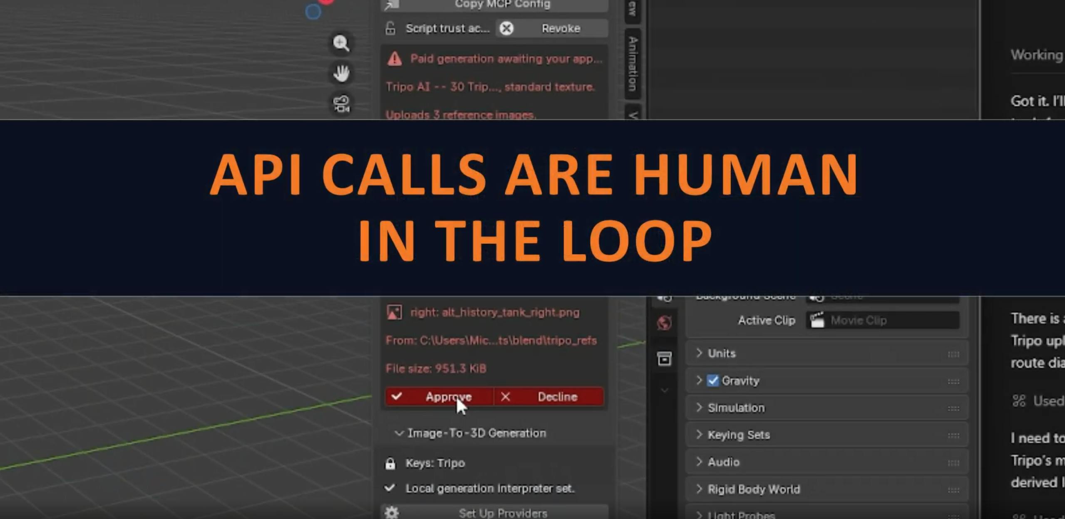Click Copy MCP Config button
Screen dimensions: 1065x519
click(x=494, y=5)
